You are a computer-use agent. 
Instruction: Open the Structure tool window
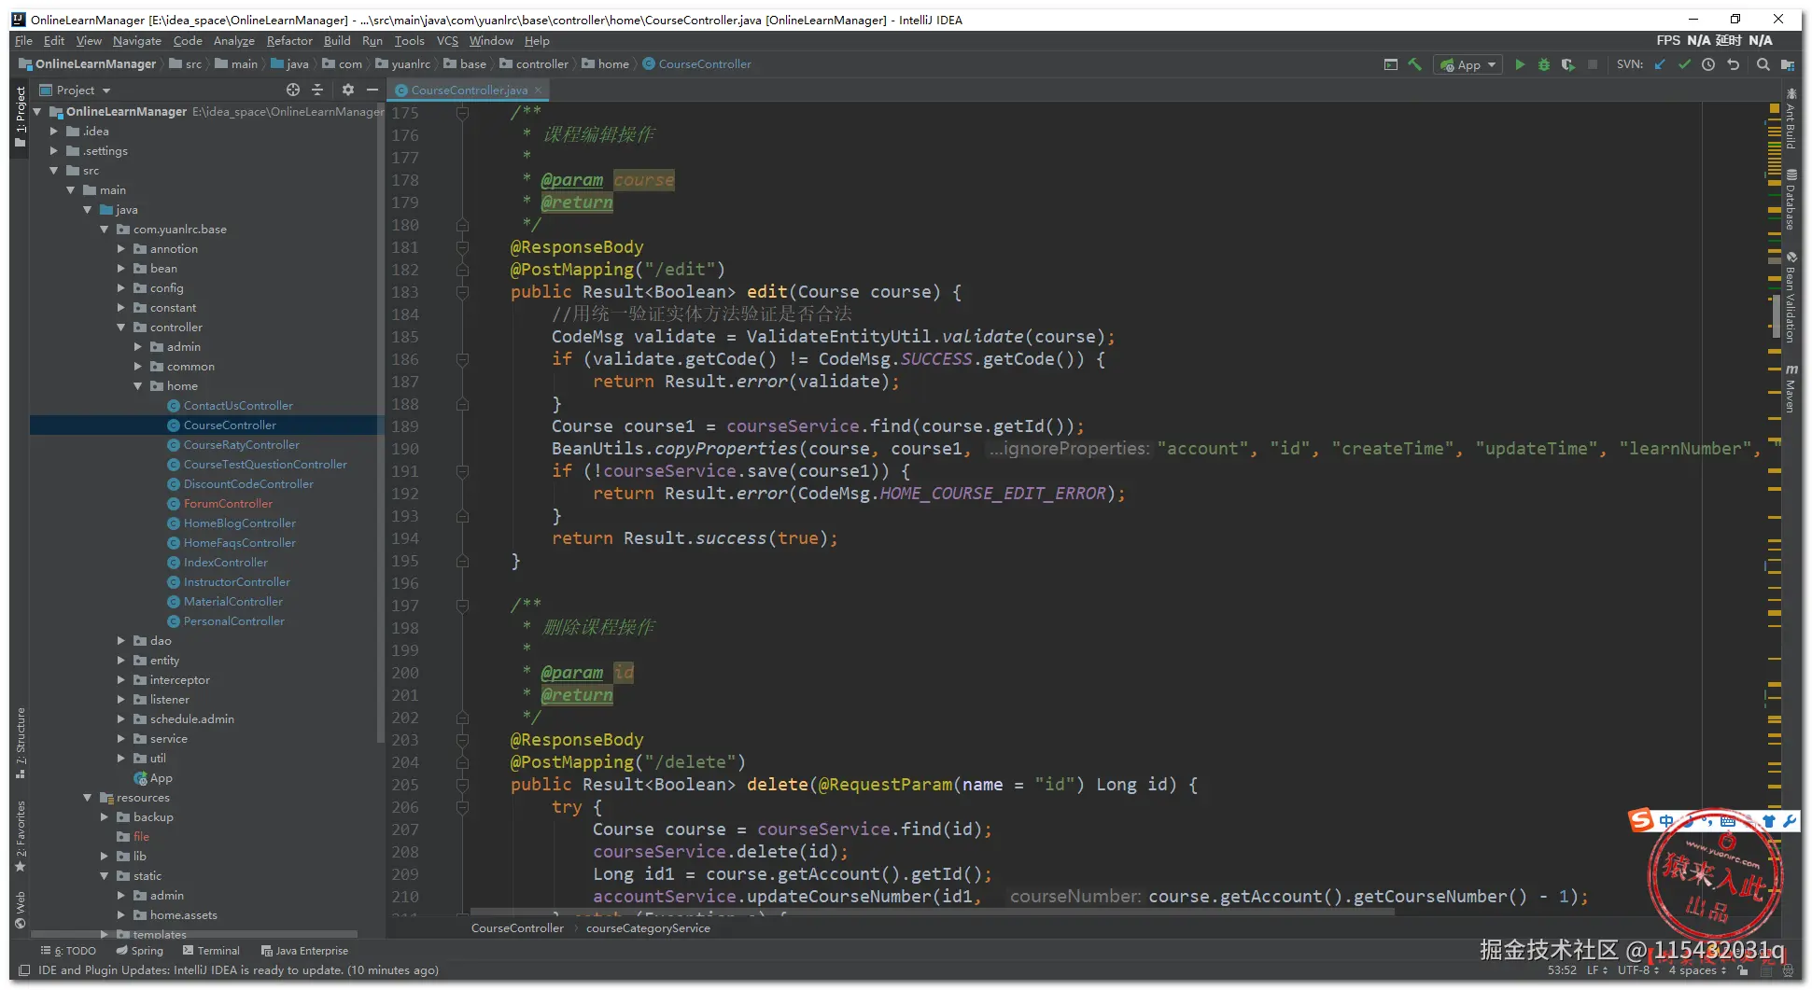(x=20, y=743)
